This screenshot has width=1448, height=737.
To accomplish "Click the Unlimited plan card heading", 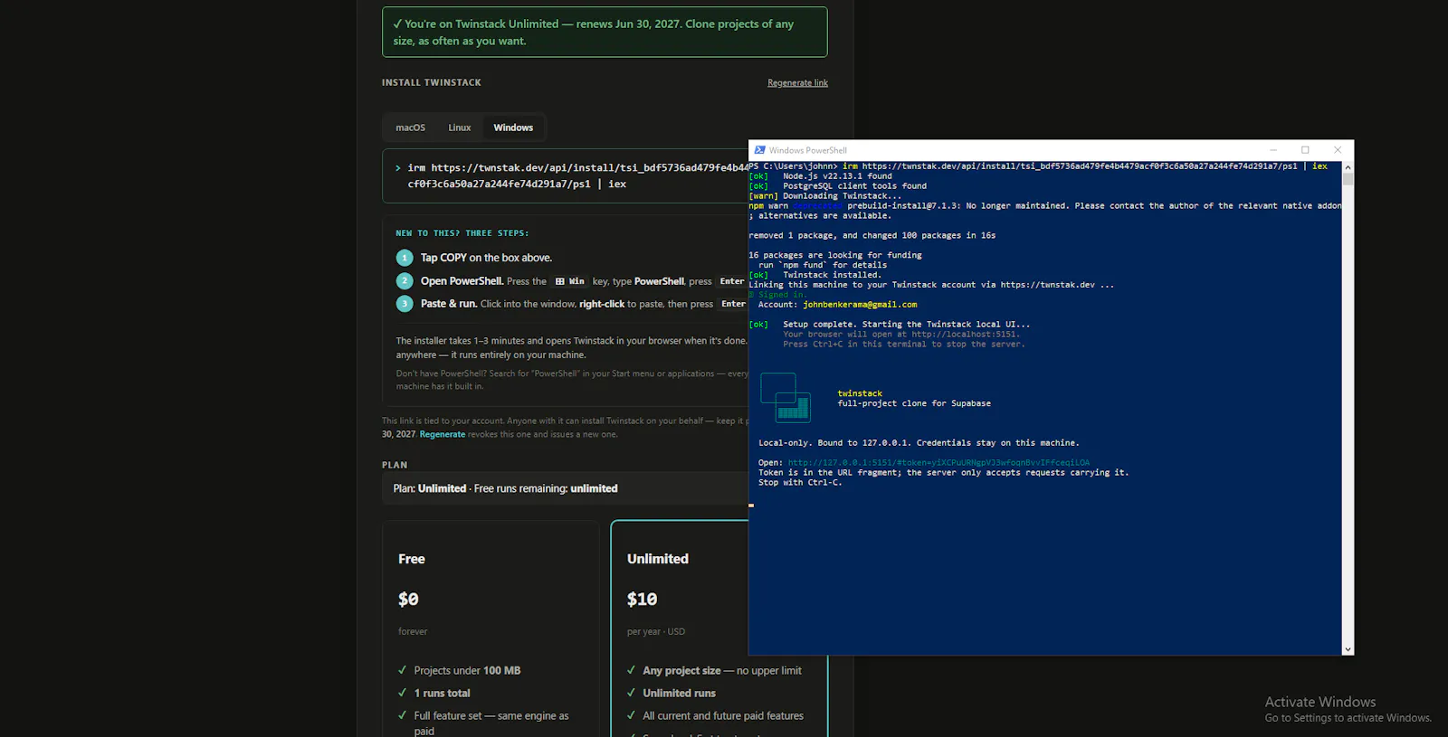I will pos(658,559).
